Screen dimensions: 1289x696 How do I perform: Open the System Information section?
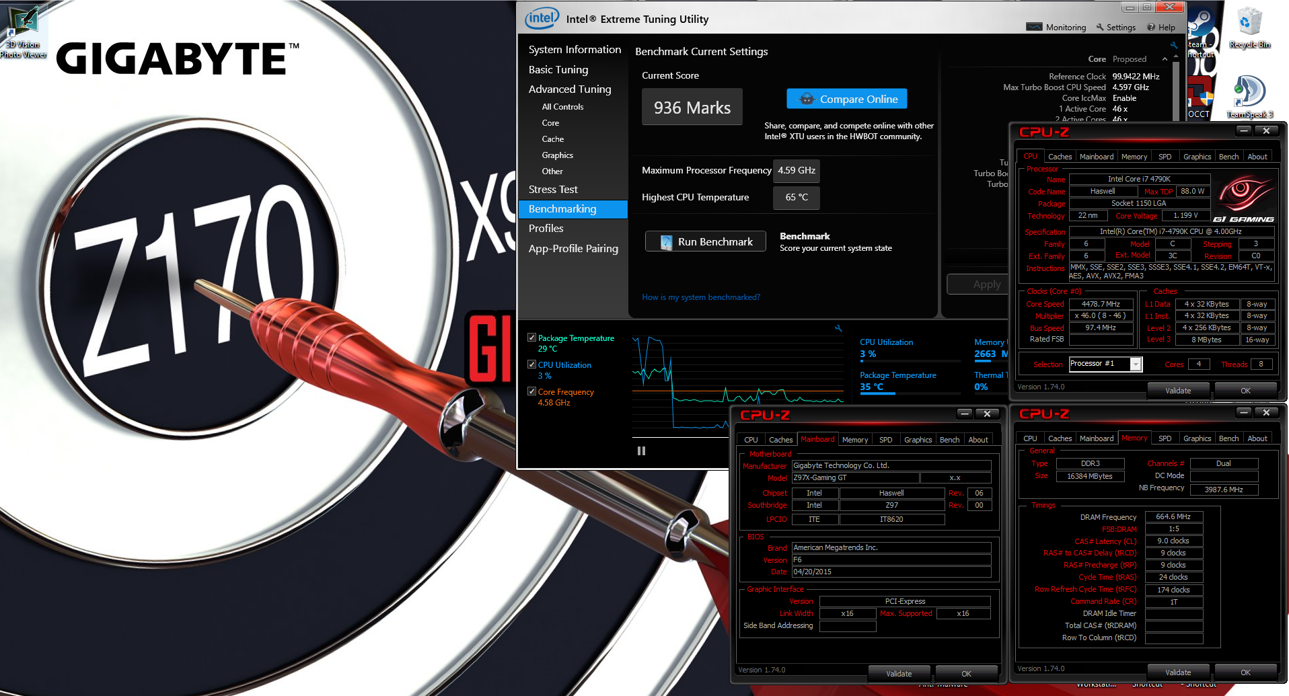tap(575, 49)
